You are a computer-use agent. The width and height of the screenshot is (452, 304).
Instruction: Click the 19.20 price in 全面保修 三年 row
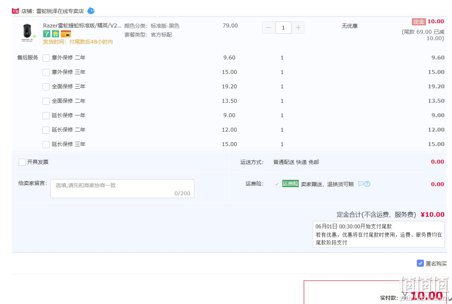click(230, 87)
